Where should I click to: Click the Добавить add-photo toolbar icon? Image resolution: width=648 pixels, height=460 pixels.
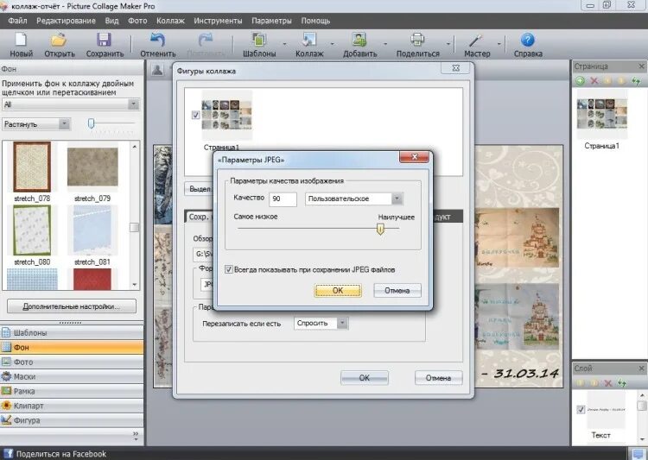pos(359,40)
